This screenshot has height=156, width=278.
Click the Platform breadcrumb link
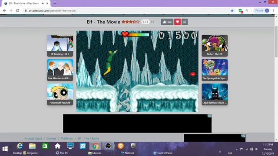[x=66, y=138]
